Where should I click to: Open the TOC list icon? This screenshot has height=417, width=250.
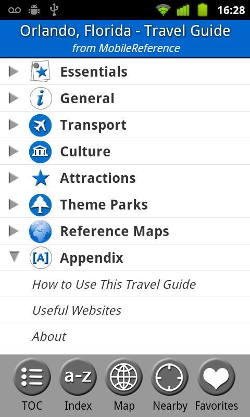(32, 376)
